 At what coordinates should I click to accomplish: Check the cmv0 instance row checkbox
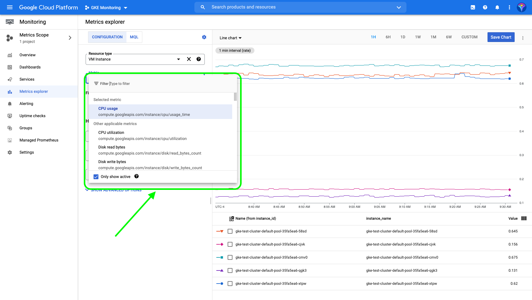[x=230, y=257]
